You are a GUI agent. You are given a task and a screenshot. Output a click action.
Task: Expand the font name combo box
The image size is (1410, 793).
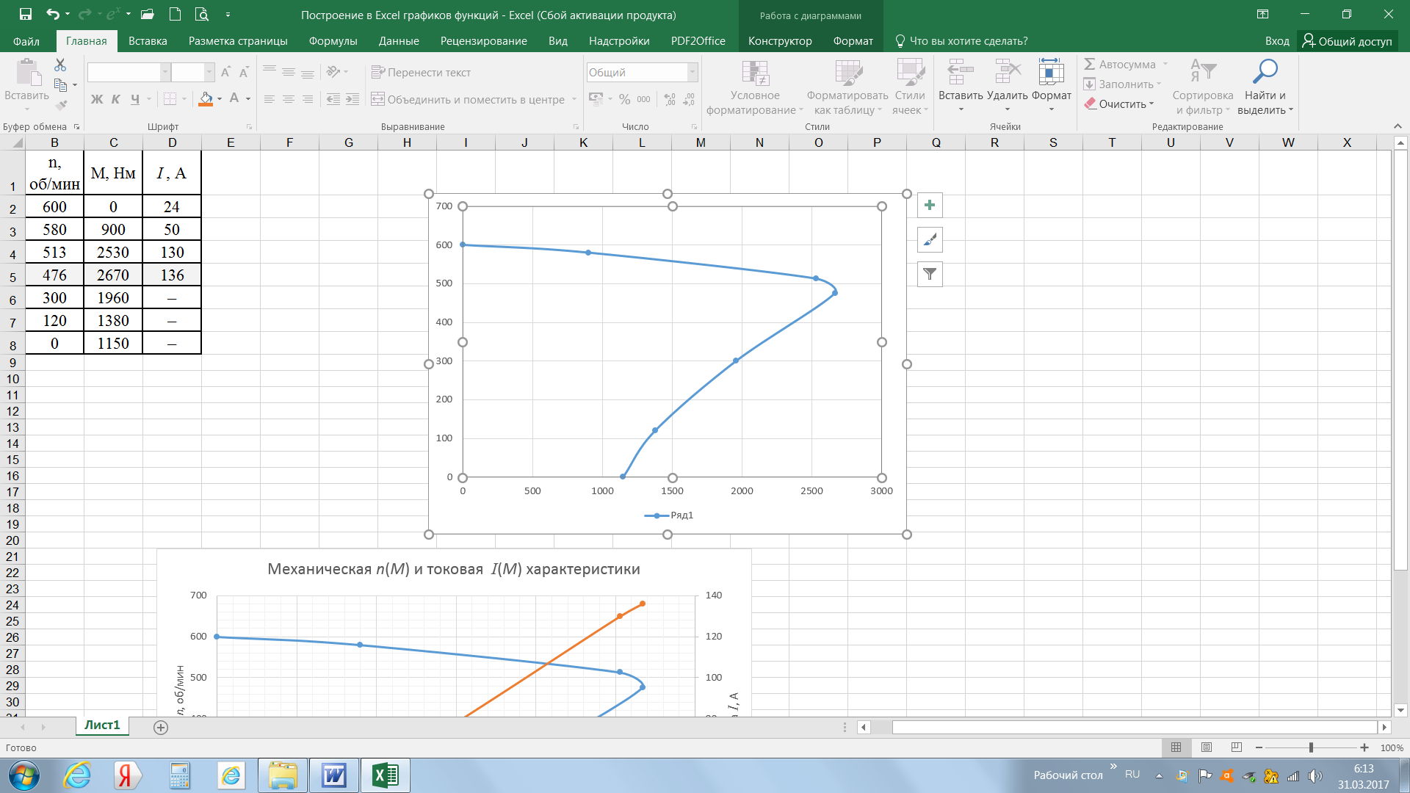(165, 72)
